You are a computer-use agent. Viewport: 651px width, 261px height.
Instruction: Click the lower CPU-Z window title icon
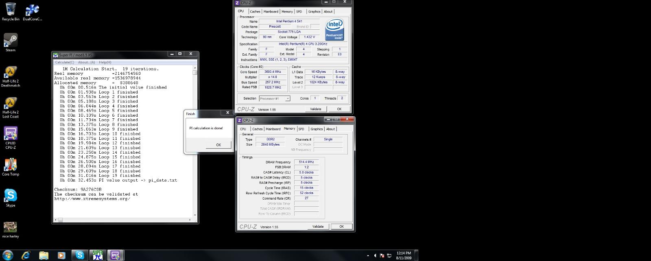tap(239, 120)
